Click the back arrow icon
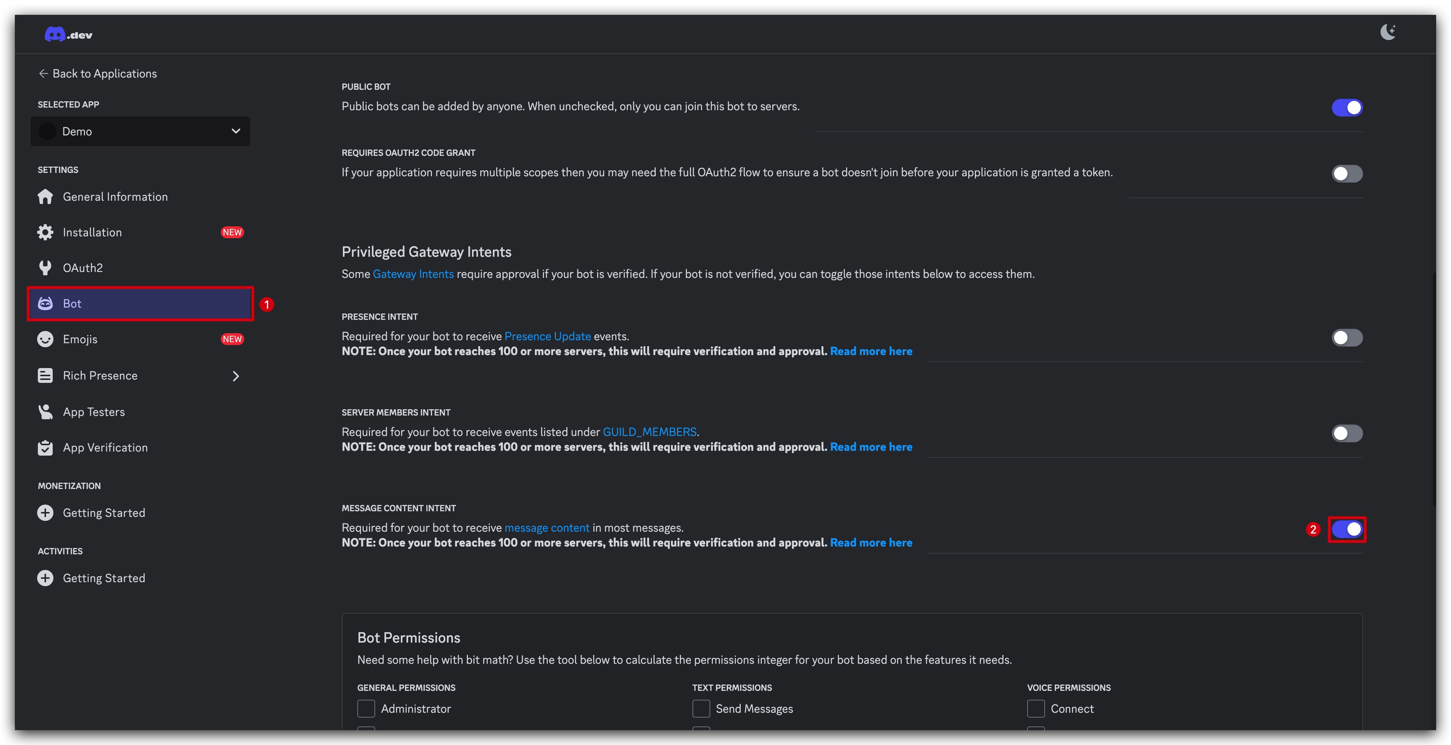1451x745 pixels. tap(43, 73)
